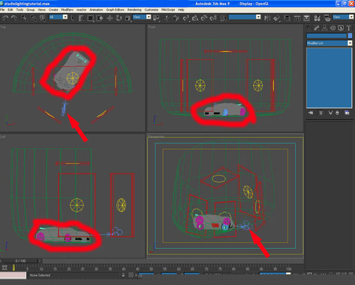Toggle Keyboard Shortcut Override

pos(176,18)
